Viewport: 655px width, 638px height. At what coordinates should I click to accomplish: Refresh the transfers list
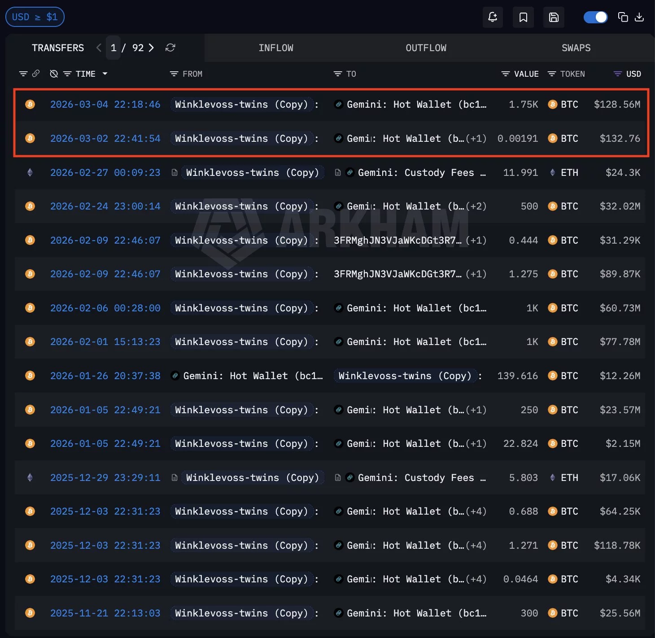tap(170, 48)
